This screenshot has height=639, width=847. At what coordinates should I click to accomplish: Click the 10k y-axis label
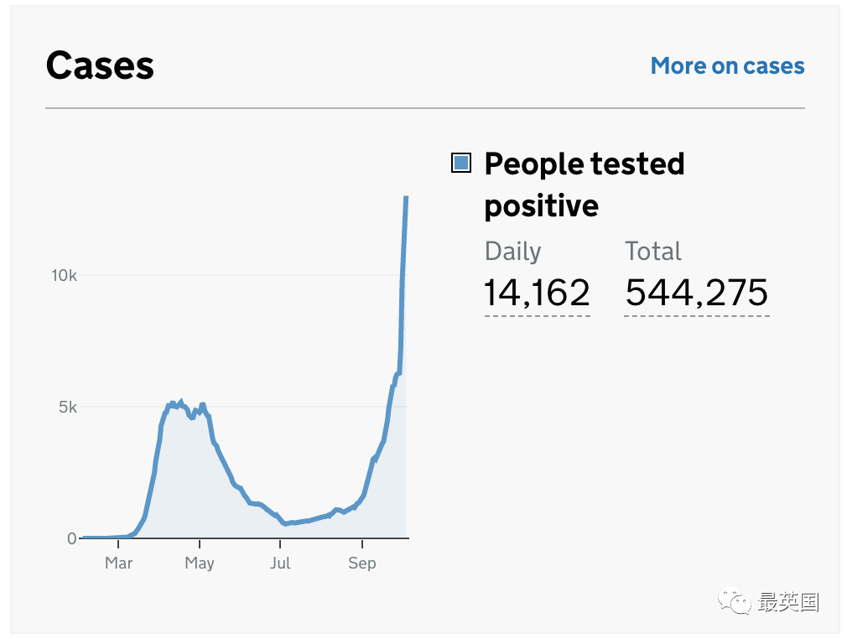coord(65,276)
